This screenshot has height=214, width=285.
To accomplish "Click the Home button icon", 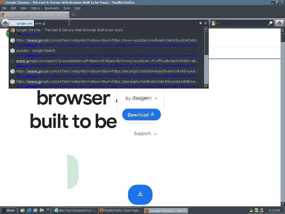I will tap(279, 23).
